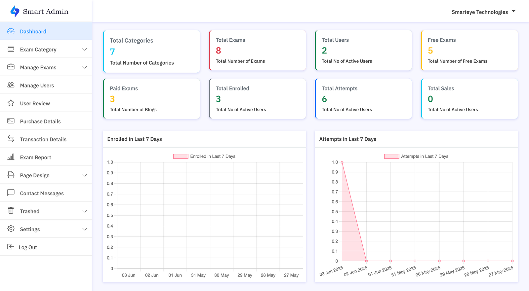The width and height of the screenshot is (529, 291).
Task: Click the Exam Report bar chart icon
Action: point(11,157)
